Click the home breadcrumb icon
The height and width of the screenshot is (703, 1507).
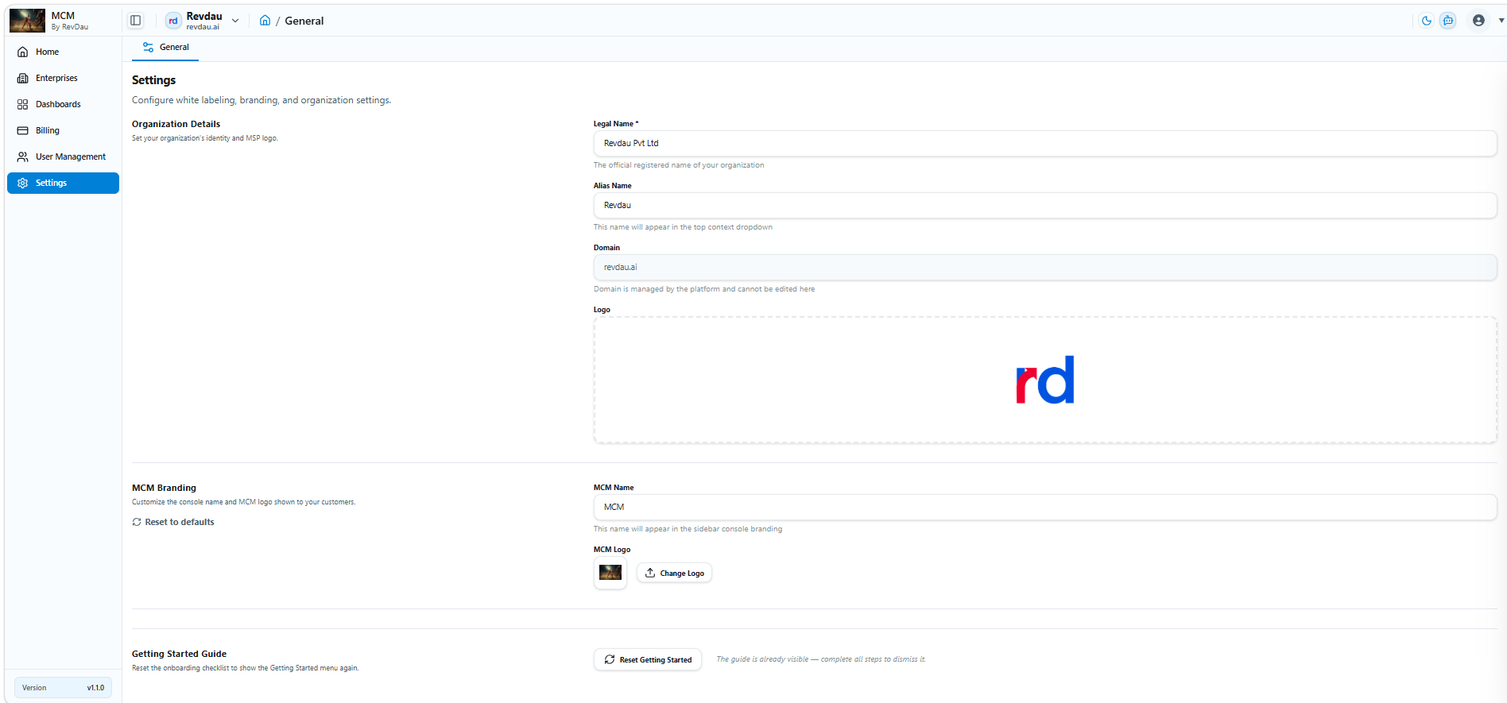tap(265, 21)
